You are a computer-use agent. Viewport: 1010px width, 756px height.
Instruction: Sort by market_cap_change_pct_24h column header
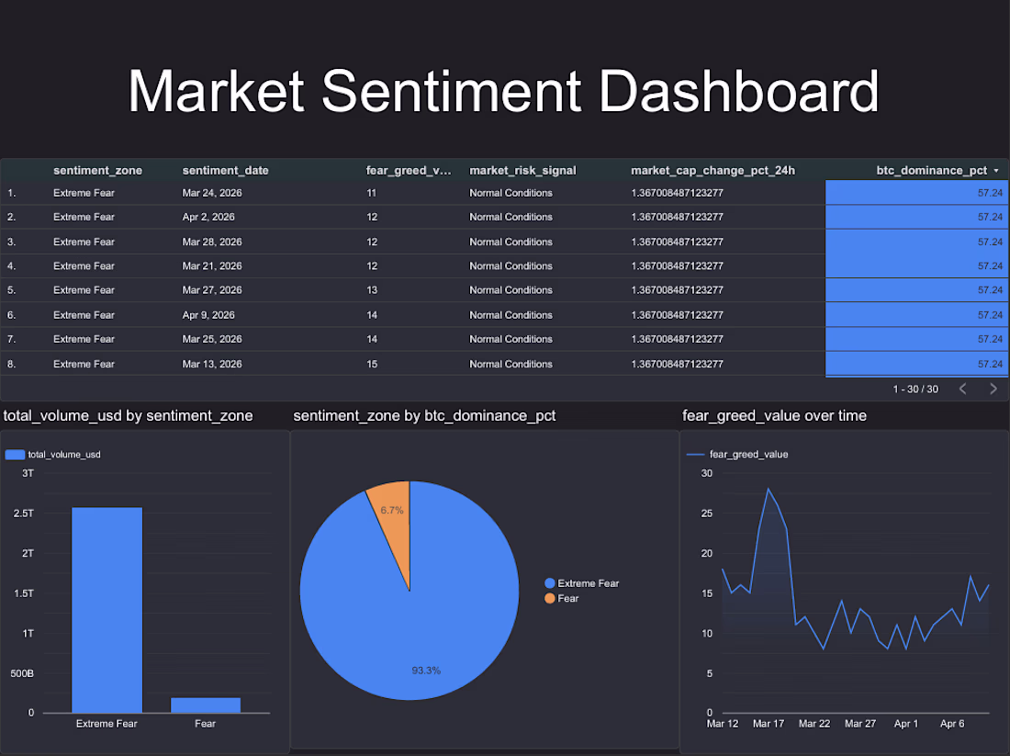[x=713, y=170]
